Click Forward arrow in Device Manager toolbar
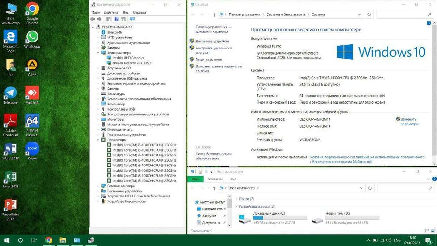The image size is (437, 246). click(x=99, y=19)
